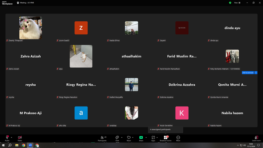Open the Windows Start menu
The height and width of the screenshot is (148, 263).
[x=3, y=145]
